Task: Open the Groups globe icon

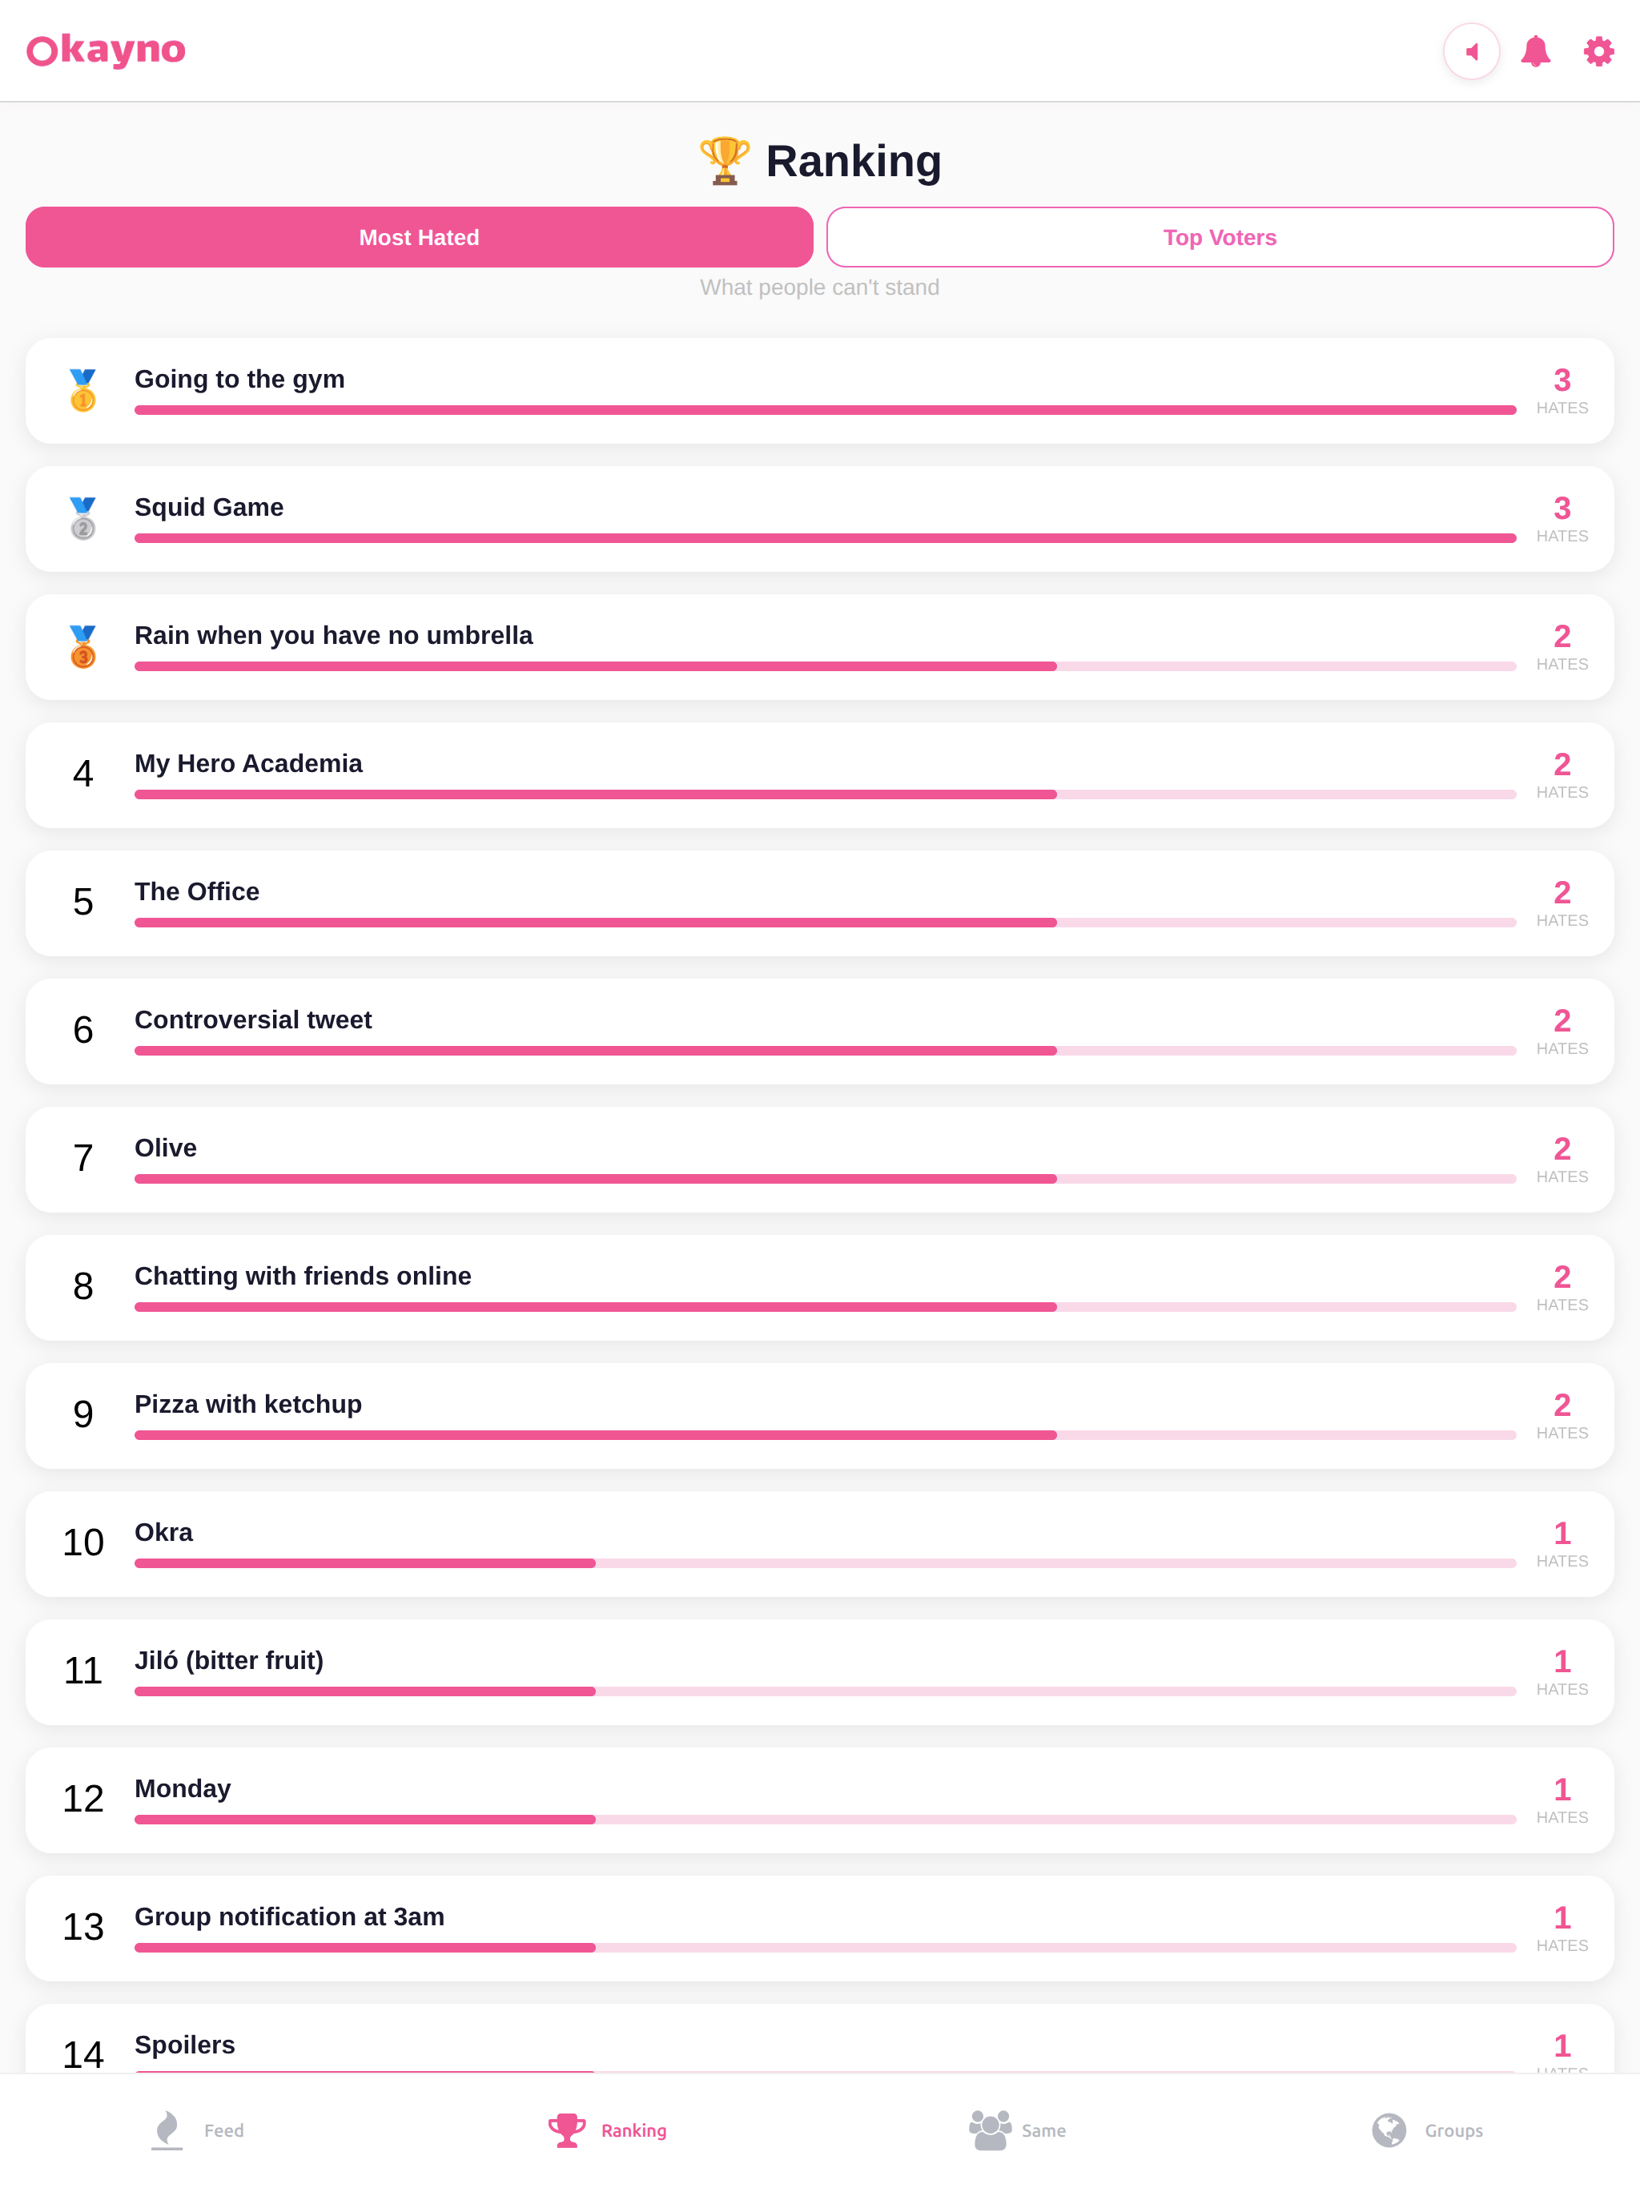Action: click(1389, 2130)
